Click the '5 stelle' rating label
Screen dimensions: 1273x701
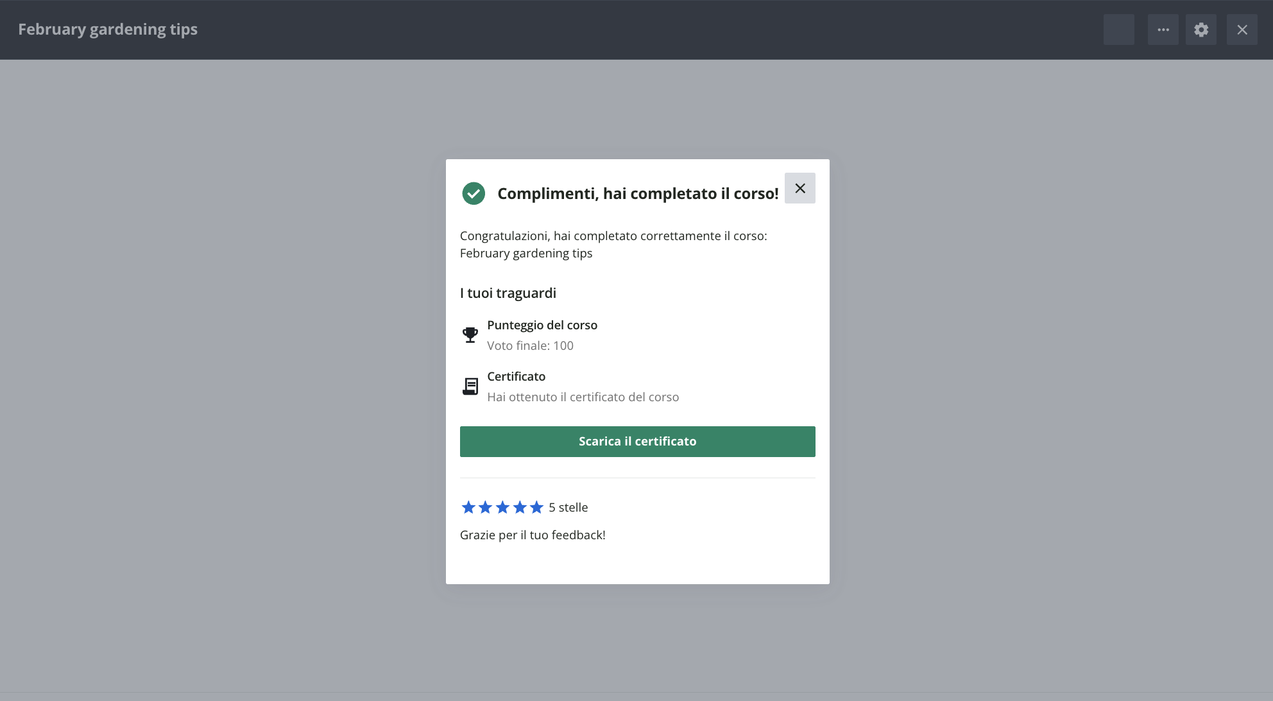pyautogui.click(x=568, y=508)
